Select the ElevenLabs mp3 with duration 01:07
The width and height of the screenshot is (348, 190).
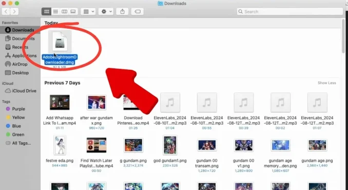click(317, 102)
